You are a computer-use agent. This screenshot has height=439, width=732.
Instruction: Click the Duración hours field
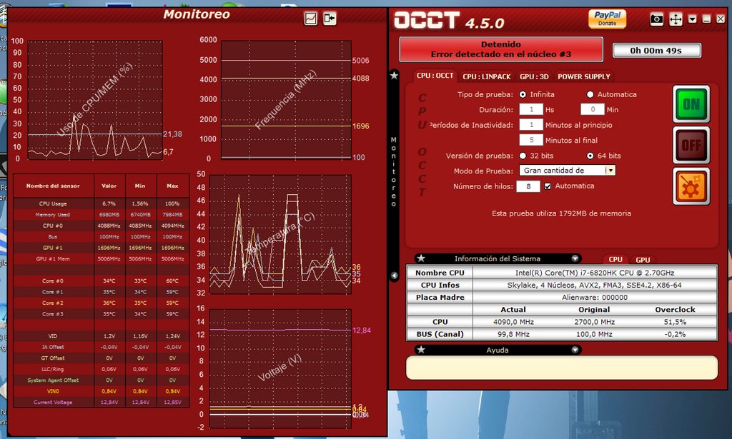[x=531, y=109]
